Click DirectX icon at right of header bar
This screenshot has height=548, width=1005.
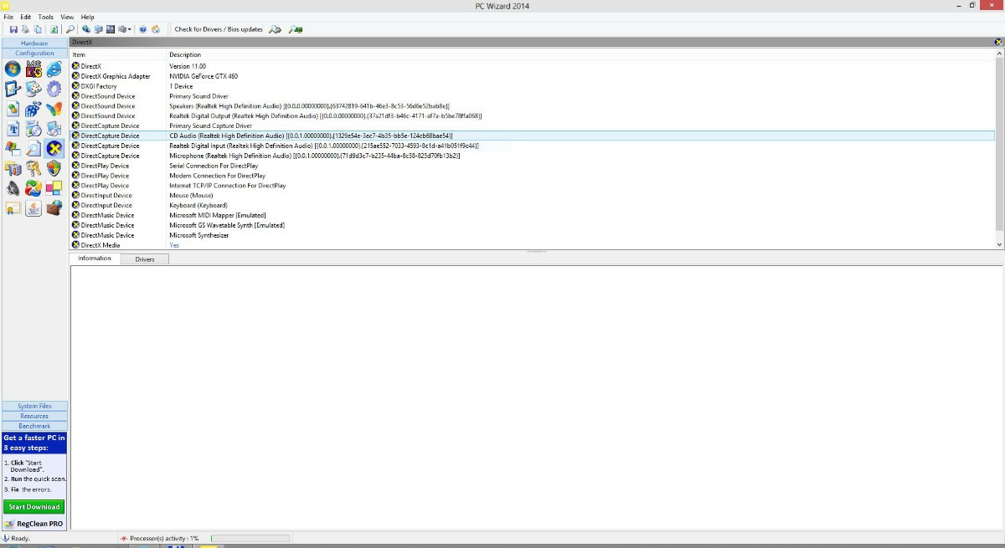click(997, 42)
